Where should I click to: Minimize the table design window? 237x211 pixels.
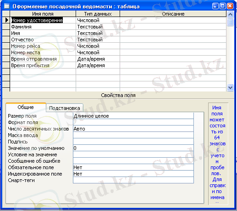pos(215,6)
